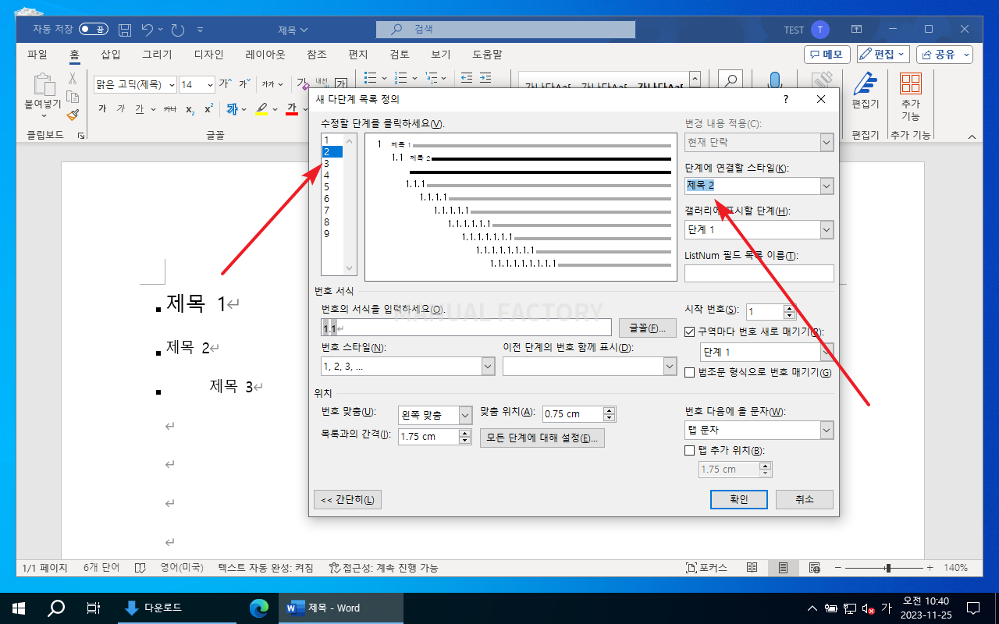The image size is (999, 624).
Task: Apply underline formatting
Action: pyautogui.click(x=140, y=109)
